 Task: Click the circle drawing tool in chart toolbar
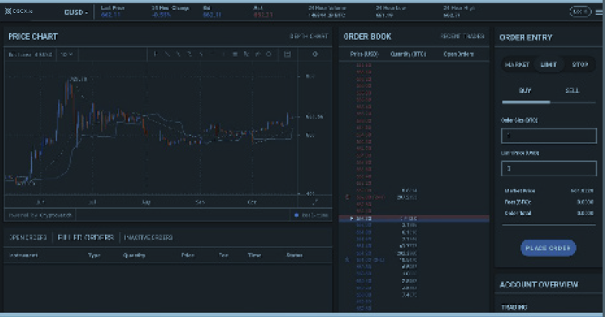click(x=268, y=54)
